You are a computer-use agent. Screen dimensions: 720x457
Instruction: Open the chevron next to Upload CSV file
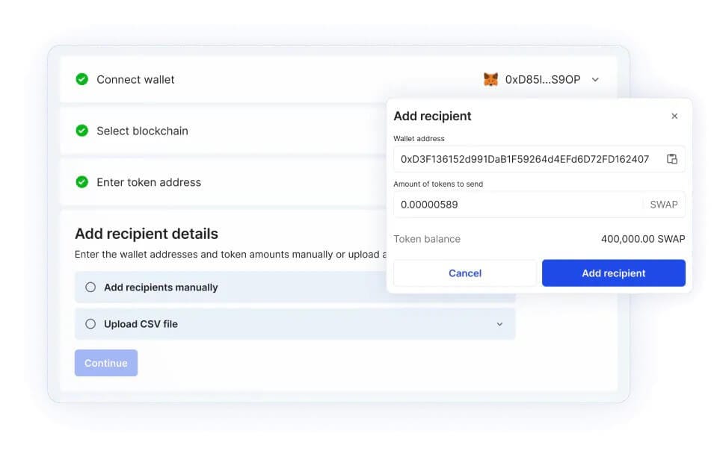click(x=499, y=324)
